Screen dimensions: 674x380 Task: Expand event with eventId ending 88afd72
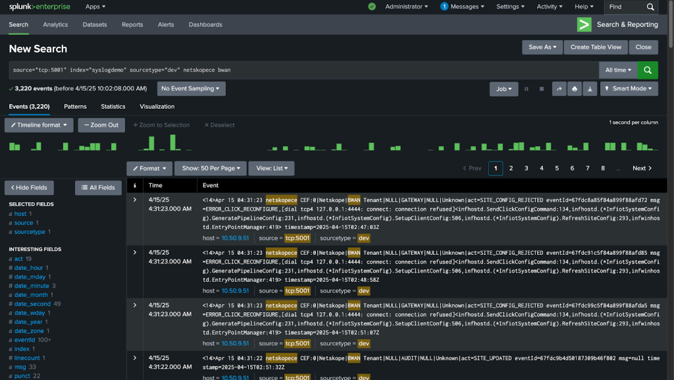[x=134, y=200]
